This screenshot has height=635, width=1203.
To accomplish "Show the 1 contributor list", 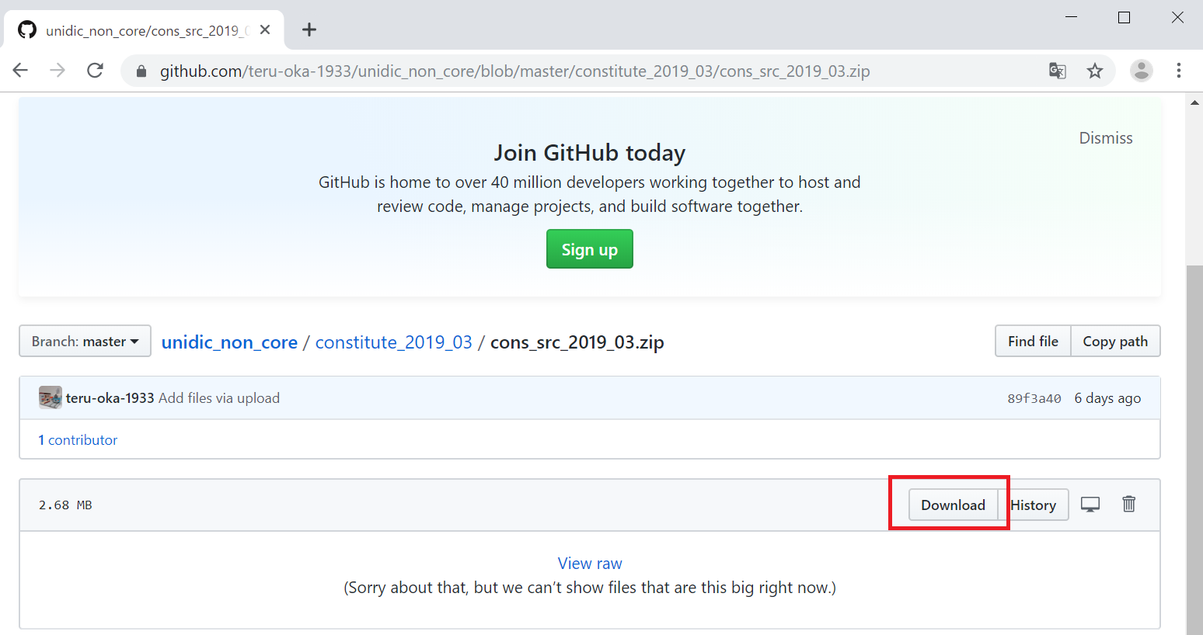I will pos(78,440).
